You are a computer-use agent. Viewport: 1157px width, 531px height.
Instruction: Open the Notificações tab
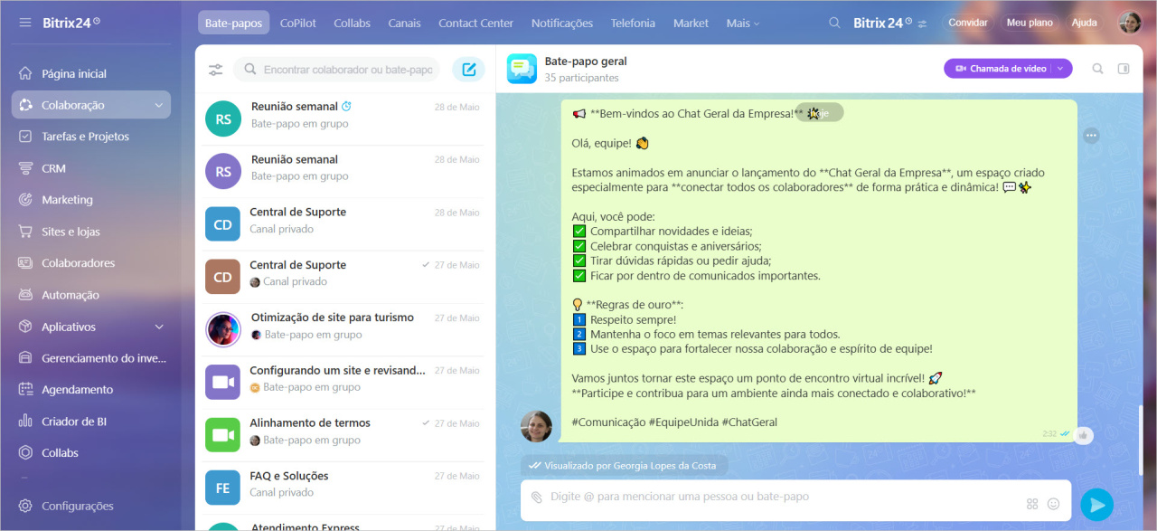click(x=562, y=24)
